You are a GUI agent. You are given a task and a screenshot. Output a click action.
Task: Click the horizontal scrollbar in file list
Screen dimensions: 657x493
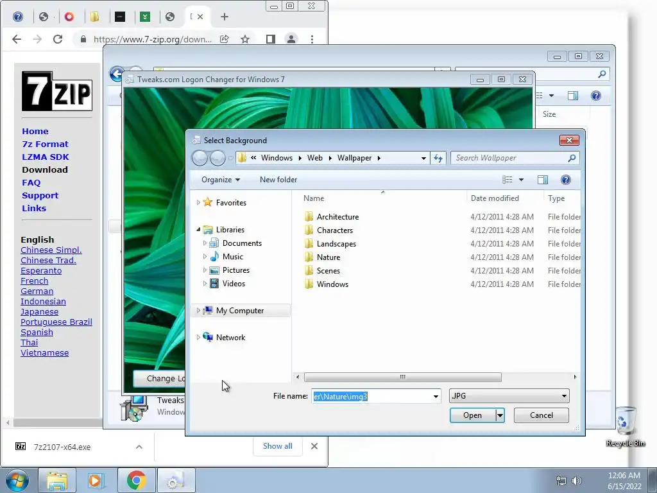coord(402,377)
